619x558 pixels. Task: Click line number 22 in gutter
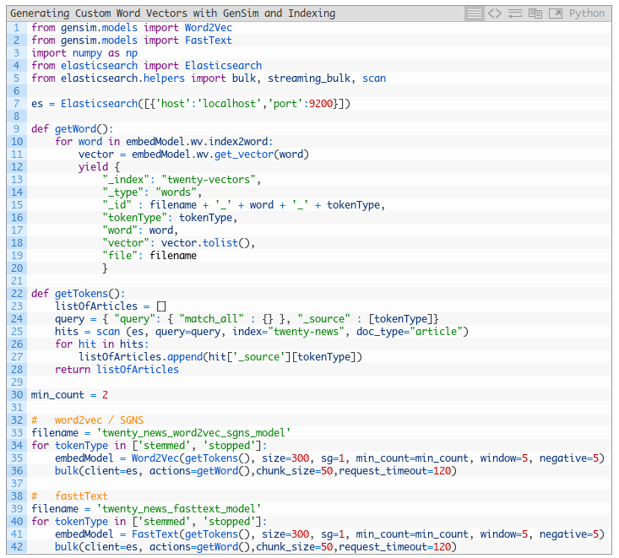[x=16, y=294]
